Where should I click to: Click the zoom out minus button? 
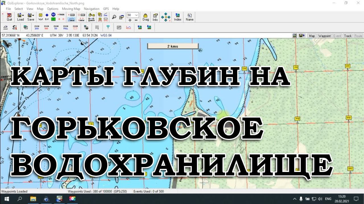[136, 20]
